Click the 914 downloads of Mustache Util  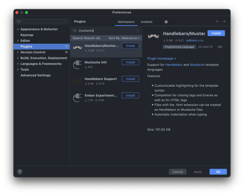pos(89,67)
